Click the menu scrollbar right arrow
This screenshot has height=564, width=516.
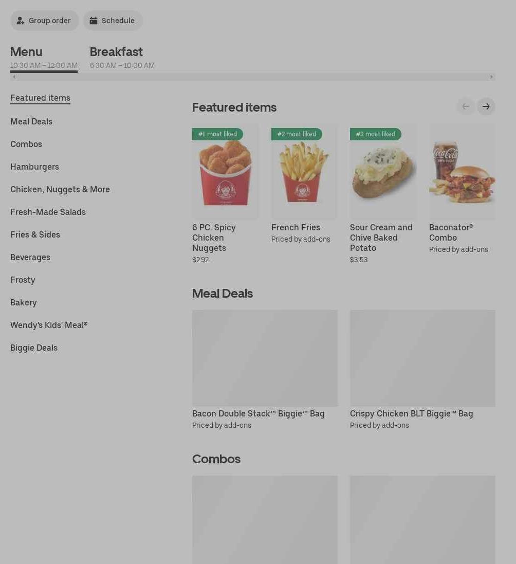tap(491, 77)
